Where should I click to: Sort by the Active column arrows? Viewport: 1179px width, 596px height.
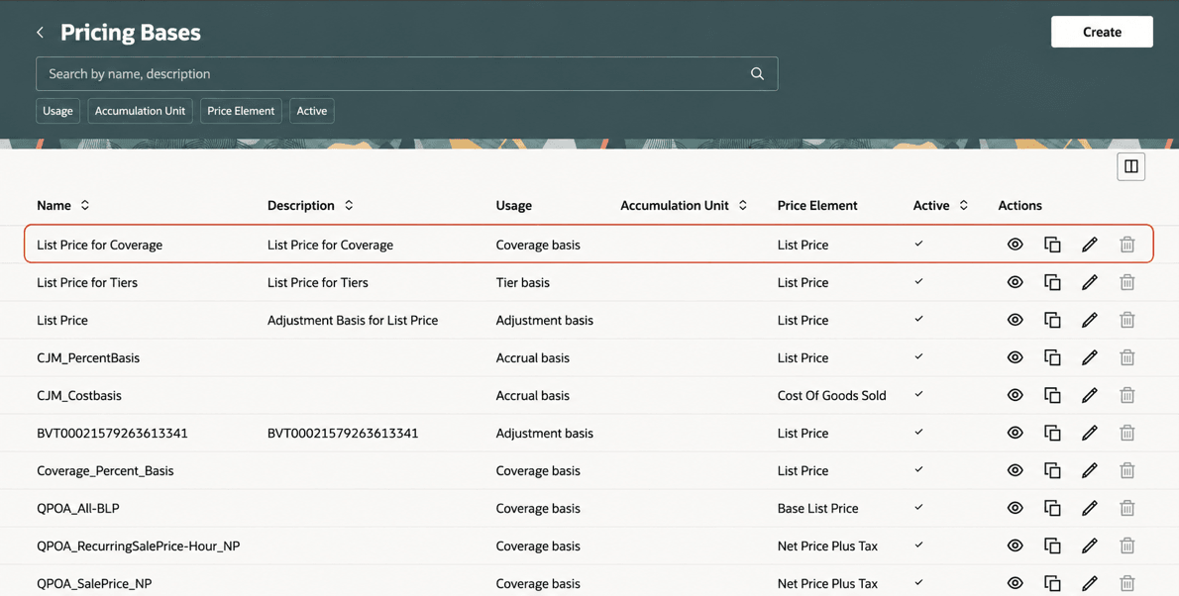click(963, 205)
